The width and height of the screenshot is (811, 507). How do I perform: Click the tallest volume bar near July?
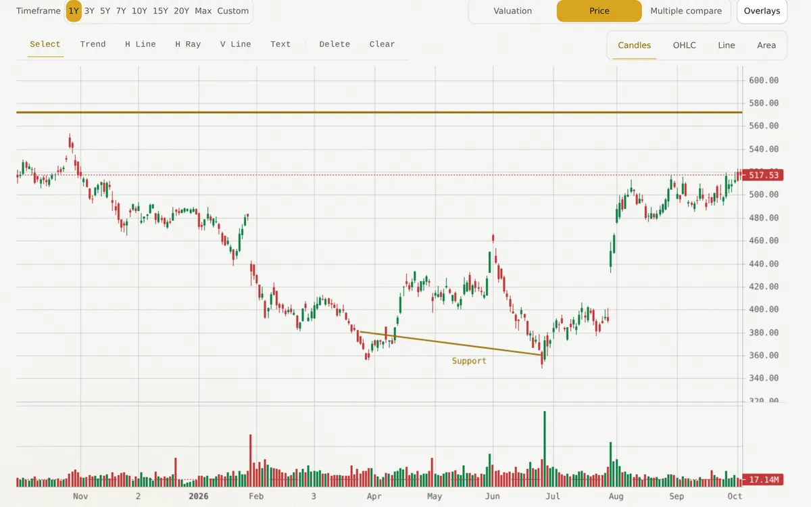coord(544,449)
